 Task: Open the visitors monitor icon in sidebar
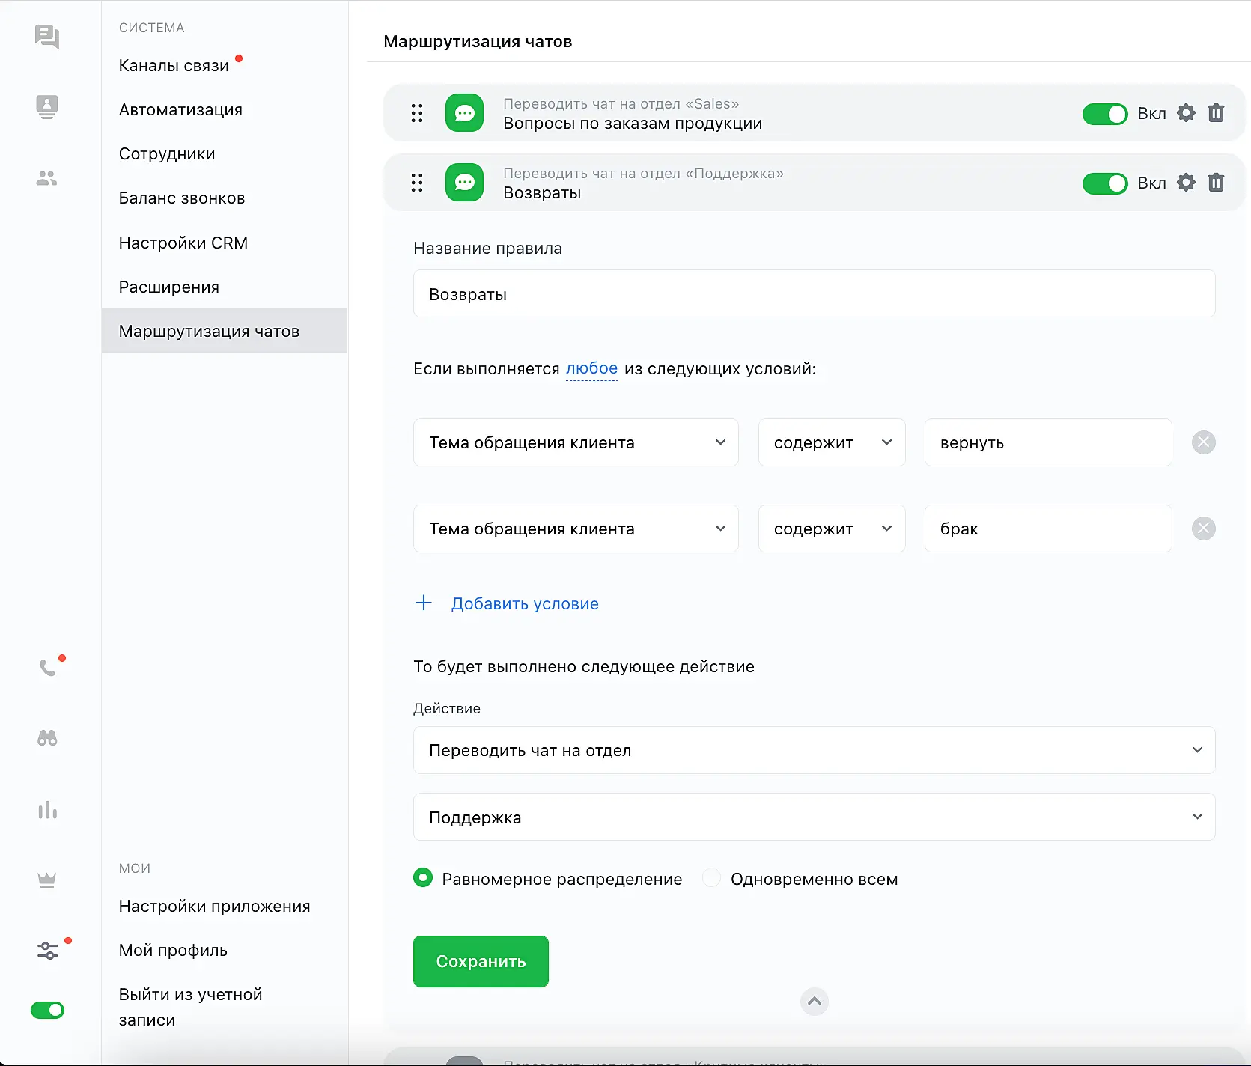pyautogui.click(x=47, y=106)
